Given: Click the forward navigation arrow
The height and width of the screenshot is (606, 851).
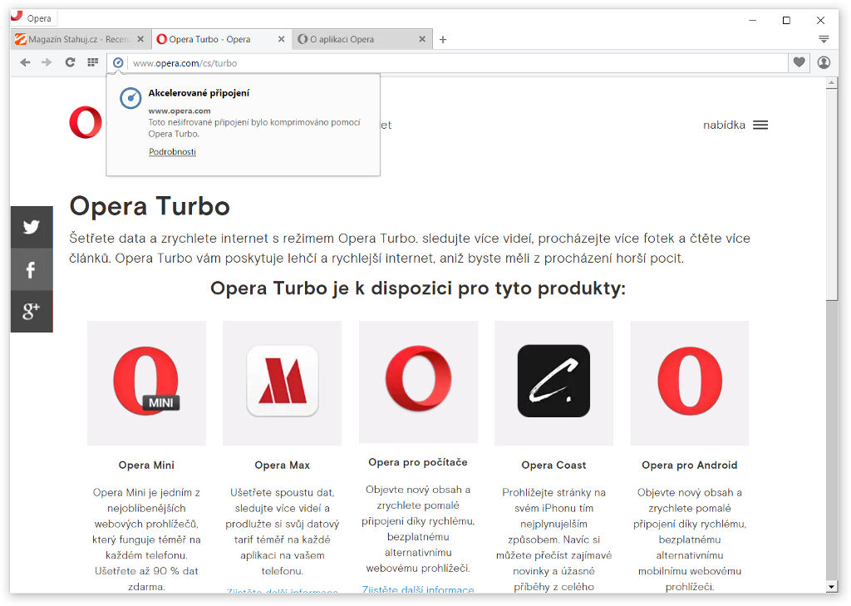Looking at the screenshot, I should [x=47, y=62].
